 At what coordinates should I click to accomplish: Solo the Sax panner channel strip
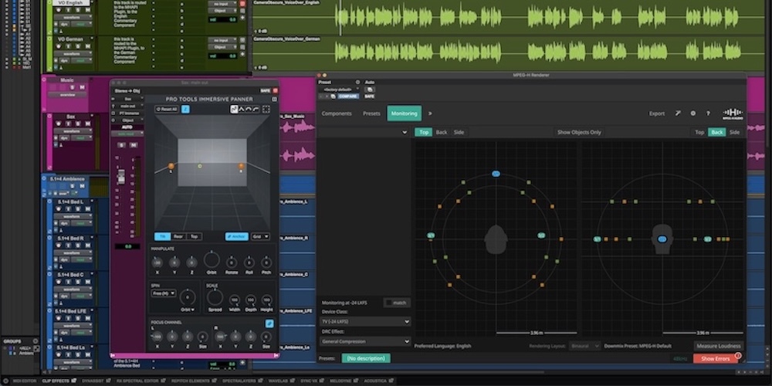(120, 145)
